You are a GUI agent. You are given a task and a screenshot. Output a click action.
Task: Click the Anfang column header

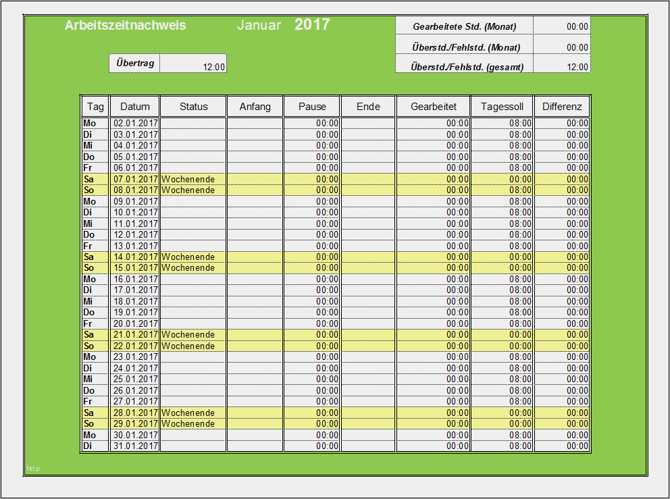click(x=255, y=107)
